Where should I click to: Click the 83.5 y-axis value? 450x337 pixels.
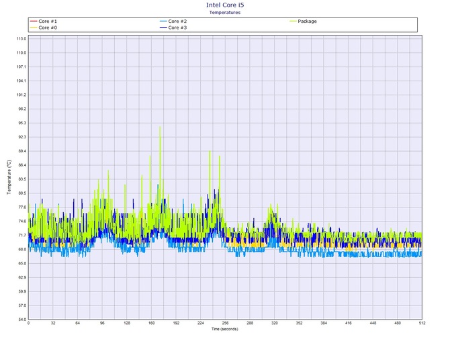[21, 179]
